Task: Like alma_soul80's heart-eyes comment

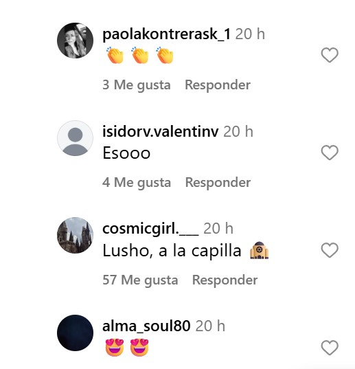Action: pos(330,347)
